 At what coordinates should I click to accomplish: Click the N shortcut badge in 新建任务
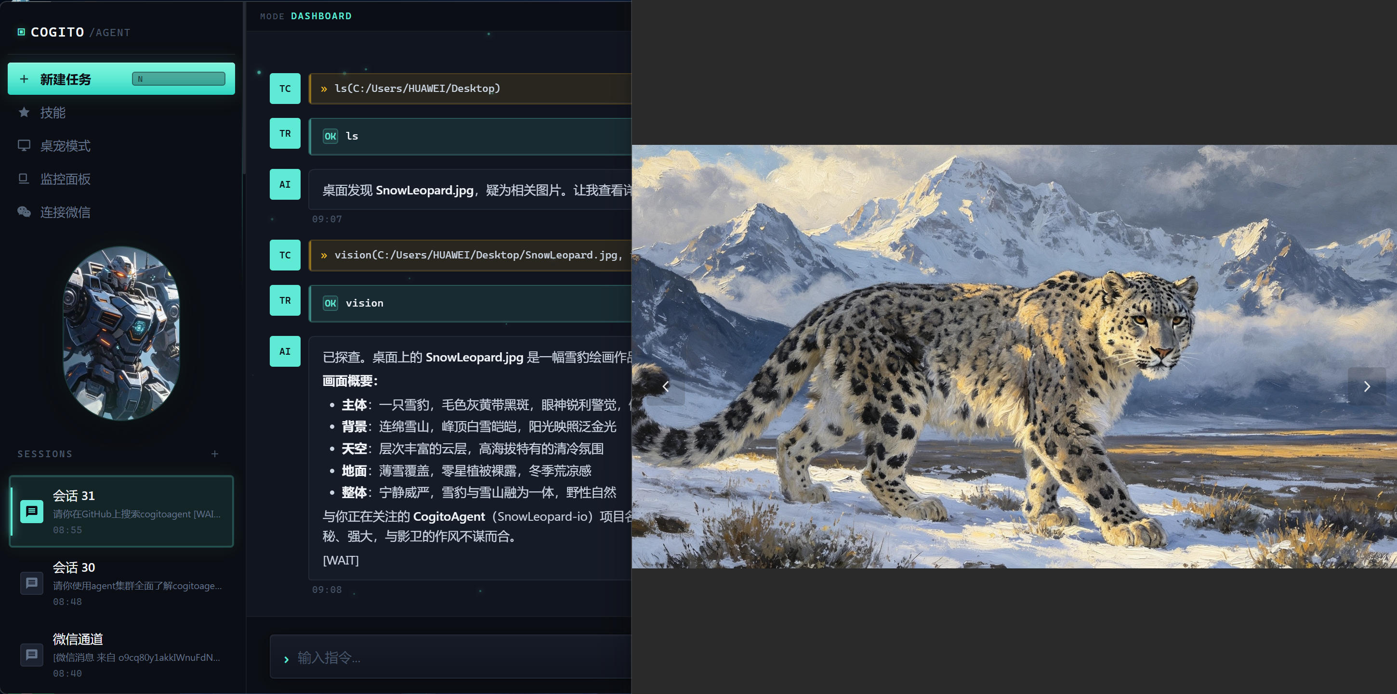coord(178,78)
